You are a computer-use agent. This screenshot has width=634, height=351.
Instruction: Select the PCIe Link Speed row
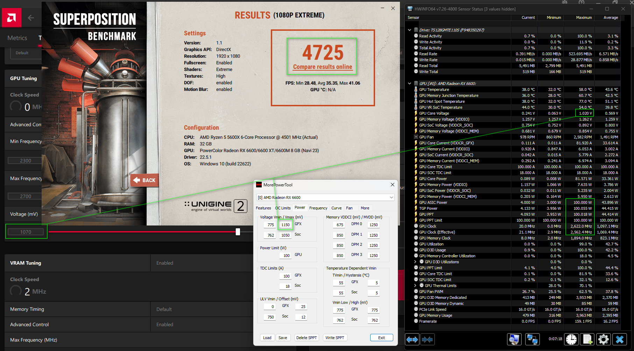pos(516,309)
